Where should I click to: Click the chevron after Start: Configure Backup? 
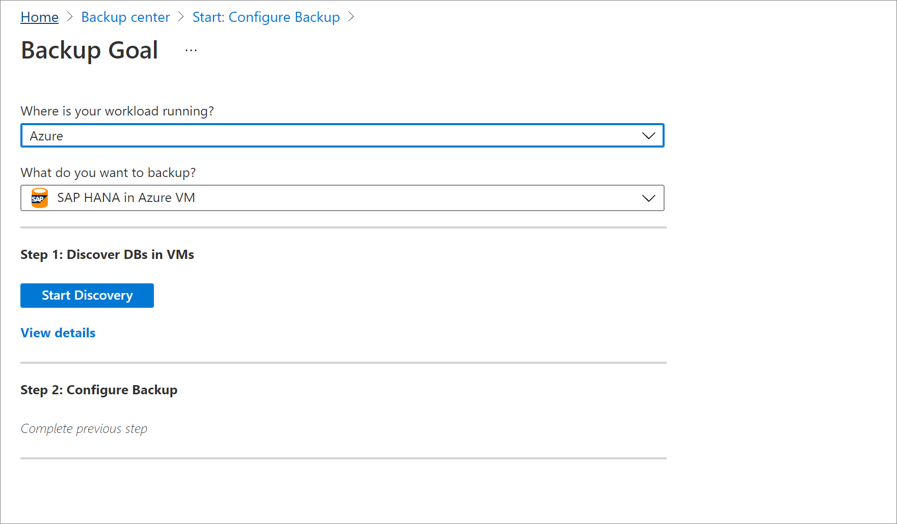pos(351,16)
